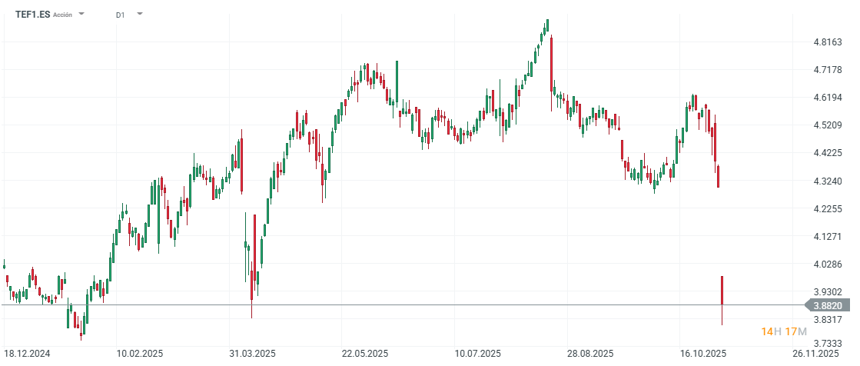
Task: Click the 28.08.2025 date label
Action: point(591,354)
